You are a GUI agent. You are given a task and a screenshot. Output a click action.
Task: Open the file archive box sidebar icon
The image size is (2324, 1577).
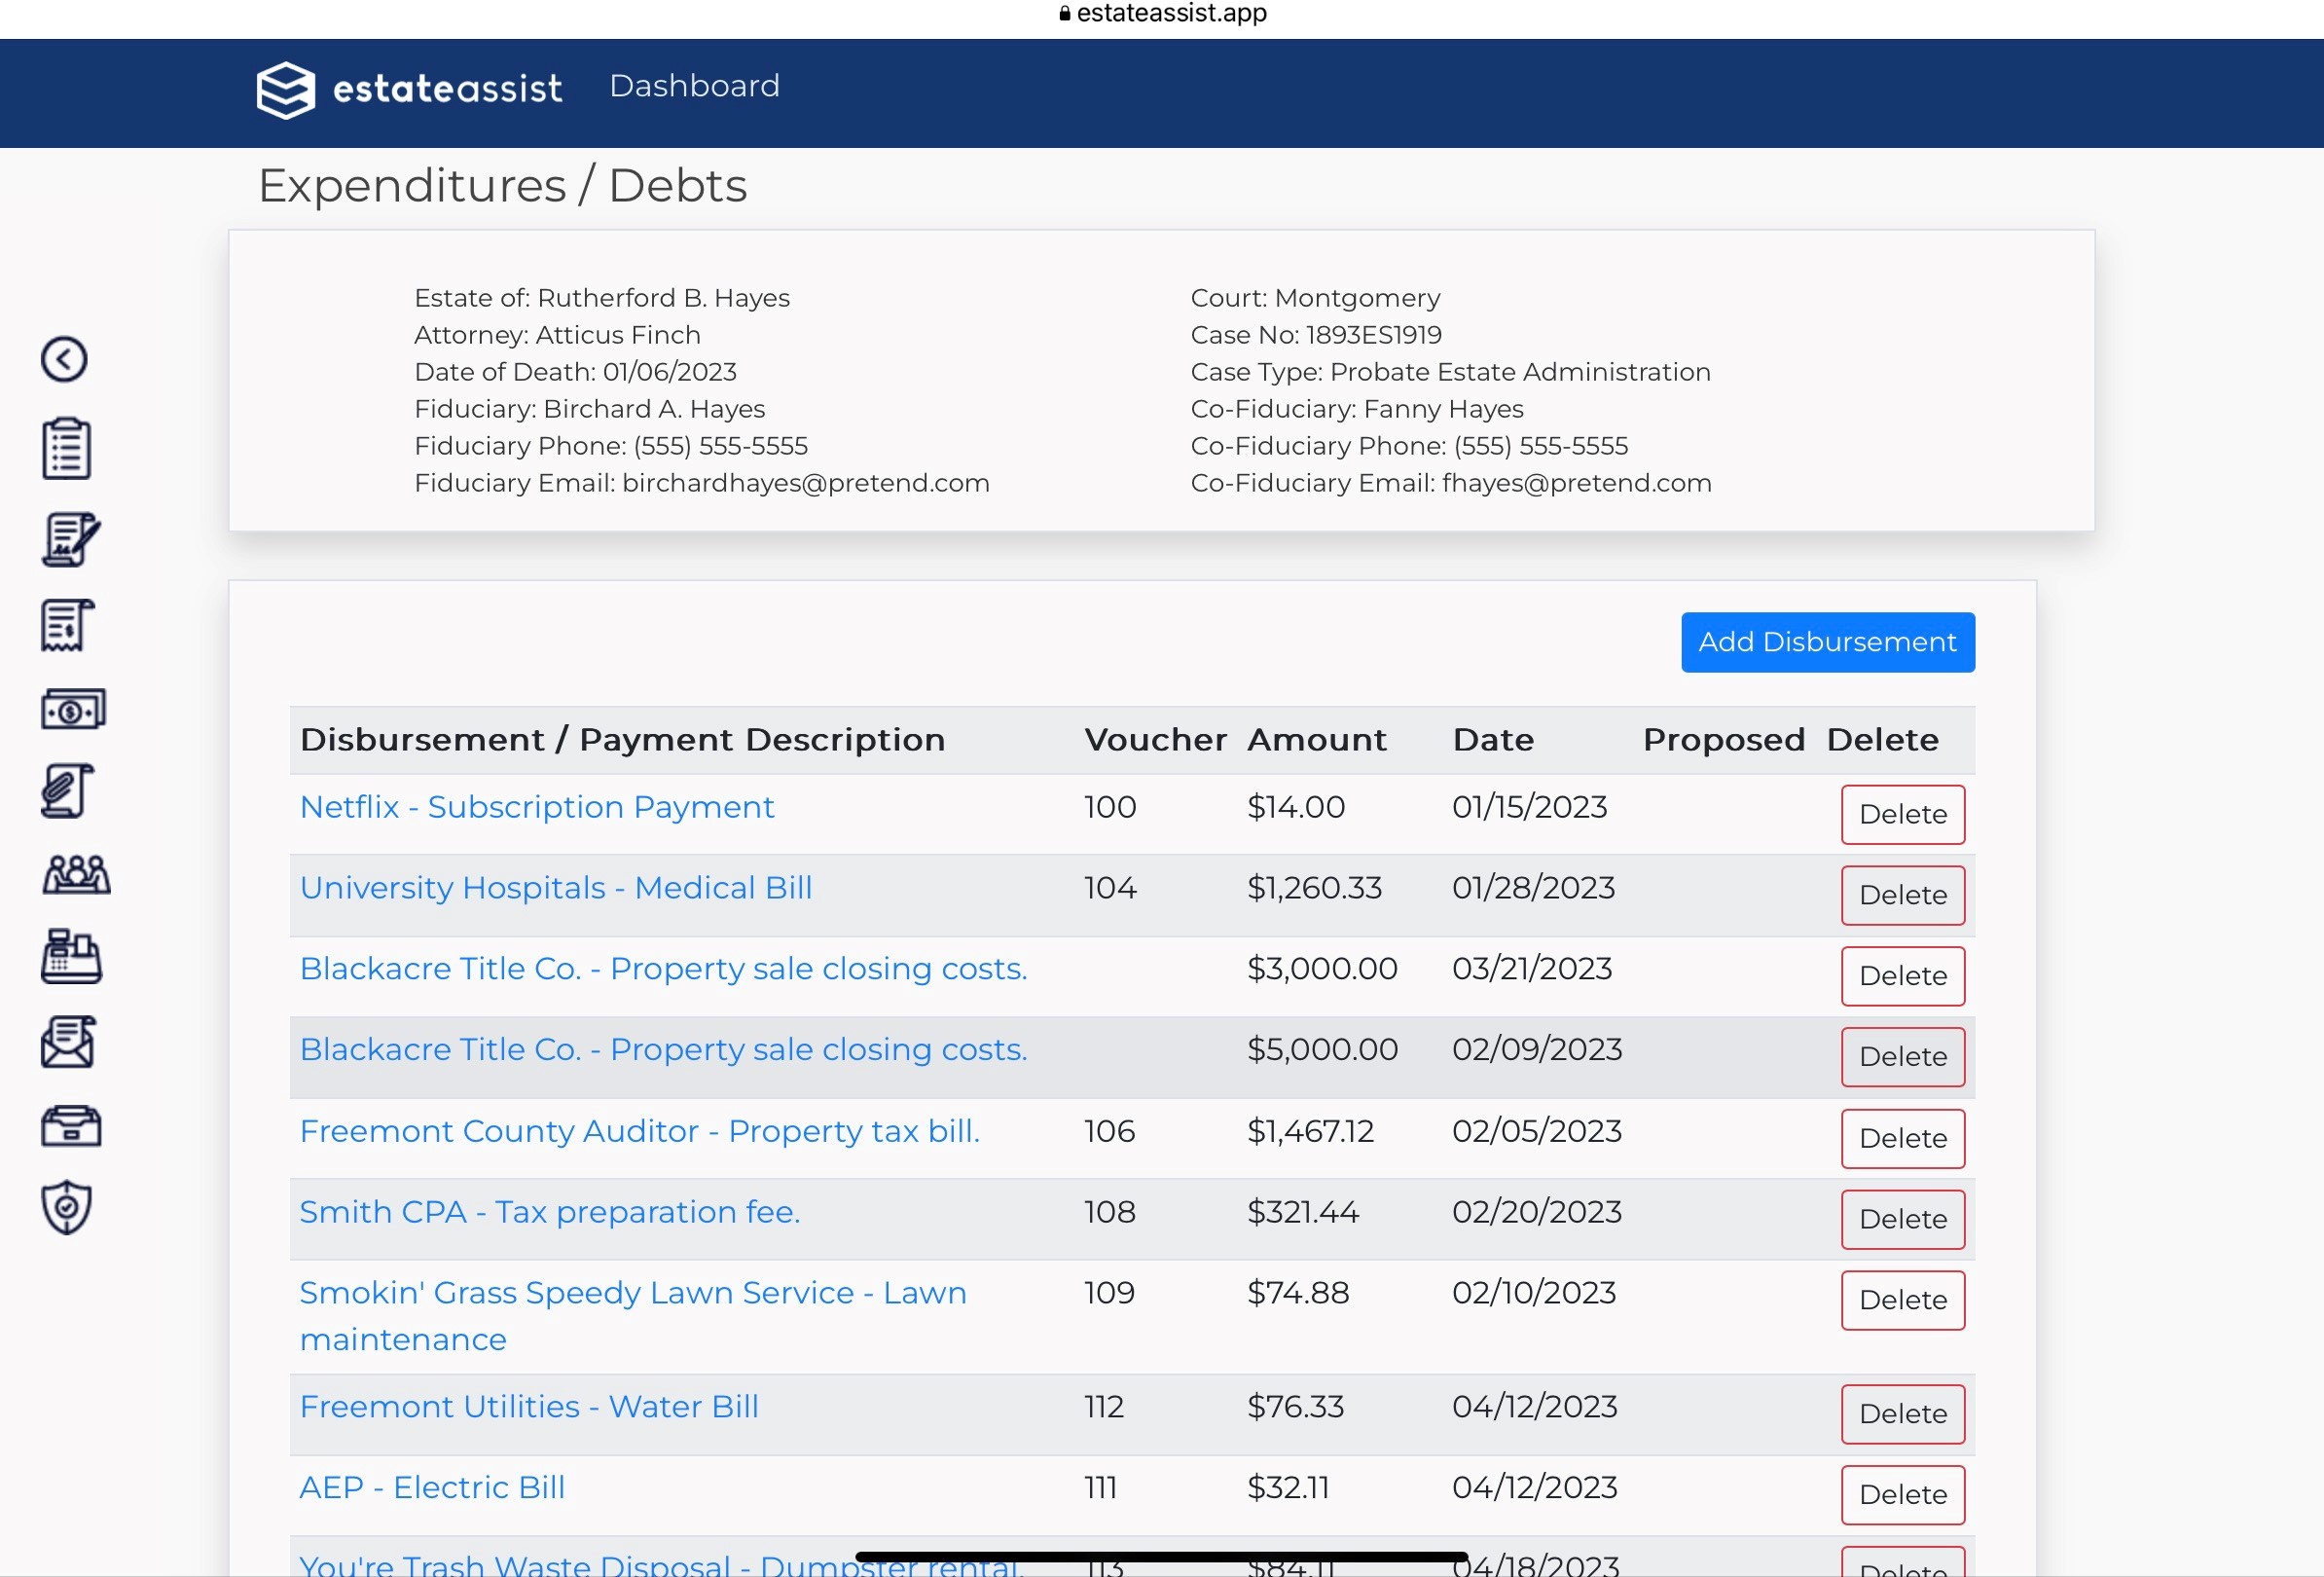(71, 1126)
